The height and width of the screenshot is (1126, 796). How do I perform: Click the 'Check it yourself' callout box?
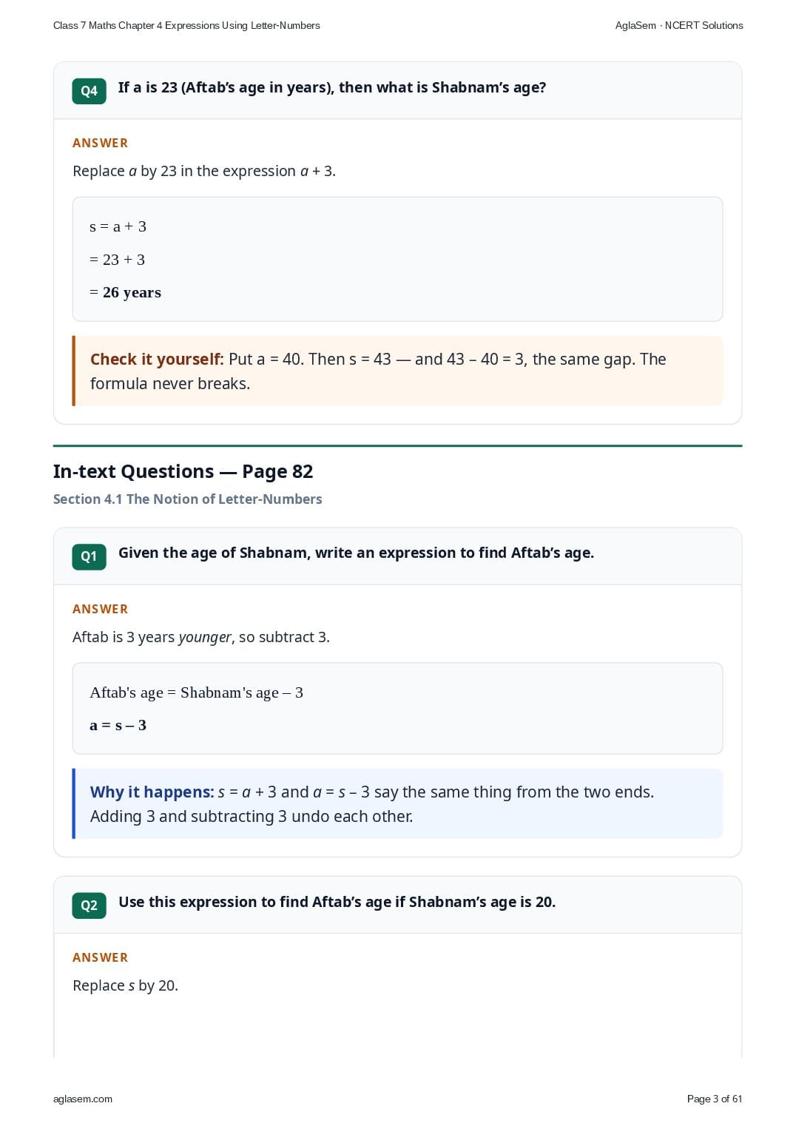tap(397, 371)
